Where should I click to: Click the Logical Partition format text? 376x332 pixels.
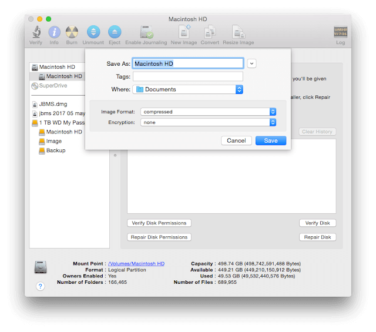click(x=127, y=270)
